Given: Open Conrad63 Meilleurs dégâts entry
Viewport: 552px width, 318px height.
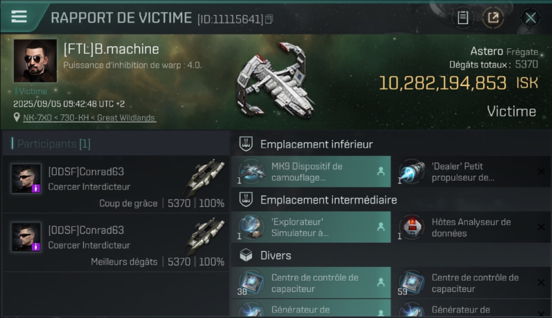Looking at the screenshot, I should point(116,243).
